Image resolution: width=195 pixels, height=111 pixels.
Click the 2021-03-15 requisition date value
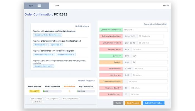tap(130, 43)
